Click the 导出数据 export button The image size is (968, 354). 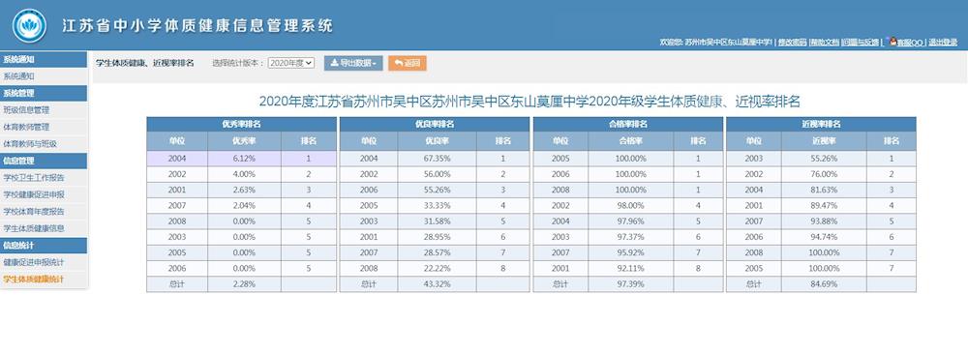click(353, 63)
